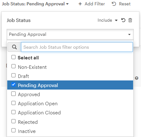Click the undo arrow beside Include
Screen dimensions: 141x137
pyautogui.click(x=123, y=20)
